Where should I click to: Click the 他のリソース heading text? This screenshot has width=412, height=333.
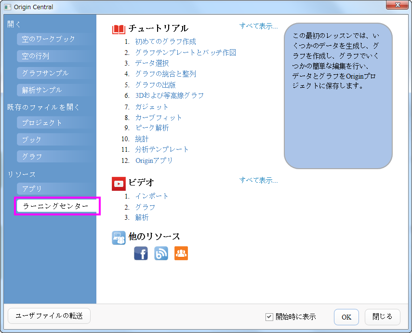(x=154, y=237)
